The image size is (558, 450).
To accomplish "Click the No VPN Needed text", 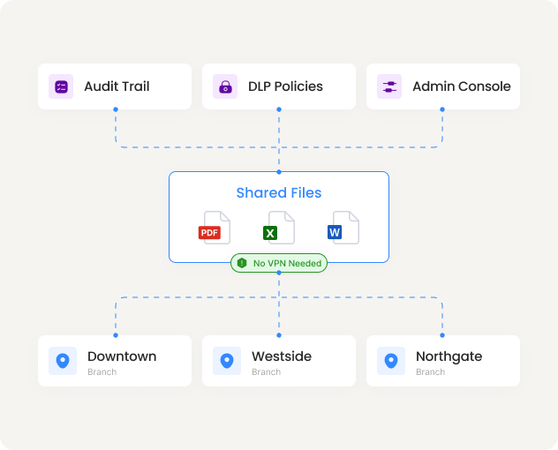I will pyautogui.click(x=287, y=263).
